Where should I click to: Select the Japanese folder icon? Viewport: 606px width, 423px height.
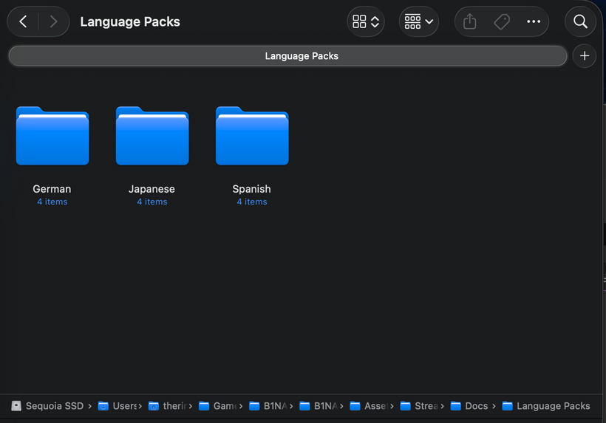pyautogui.click(x=152, y=137)
